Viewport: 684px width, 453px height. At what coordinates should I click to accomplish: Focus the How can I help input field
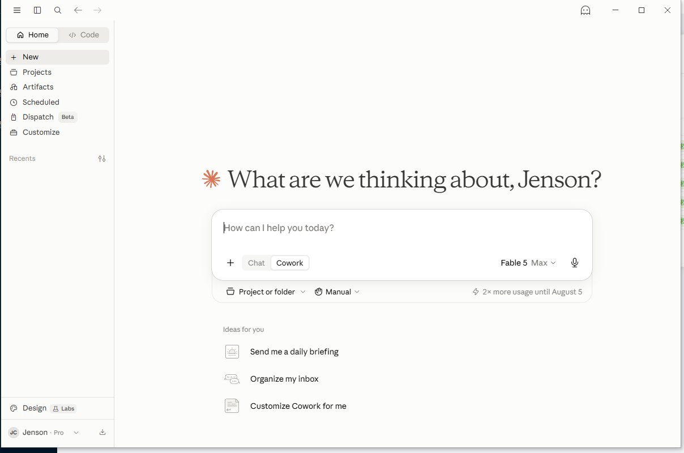point(402,228)
